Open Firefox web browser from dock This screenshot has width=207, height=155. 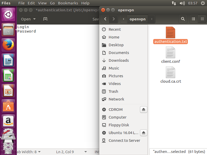[x=8, y=45]
